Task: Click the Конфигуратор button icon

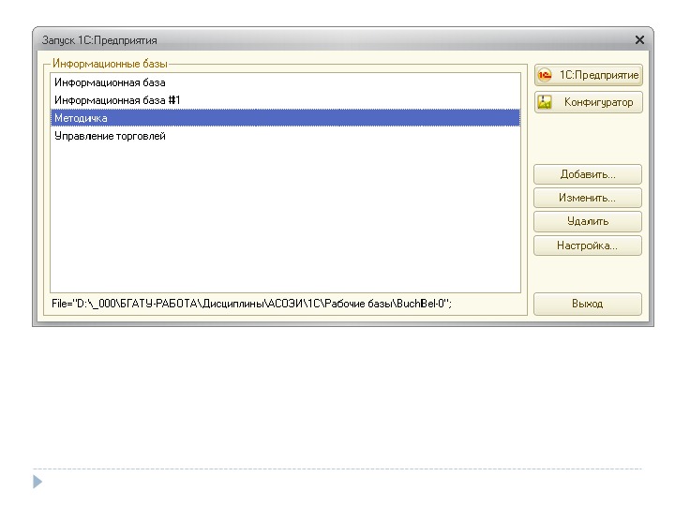Action: (545, 102)
